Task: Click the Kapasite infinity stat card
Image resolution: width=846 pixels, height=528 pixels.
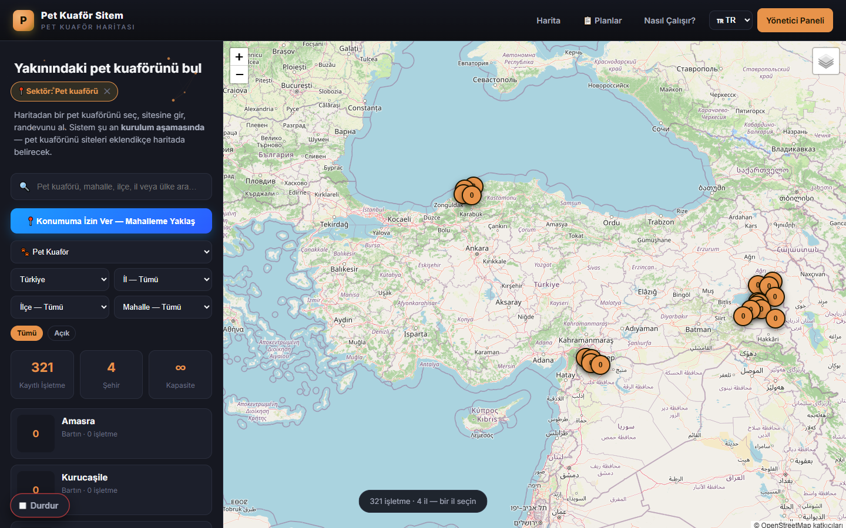Action: click(180, 374)
